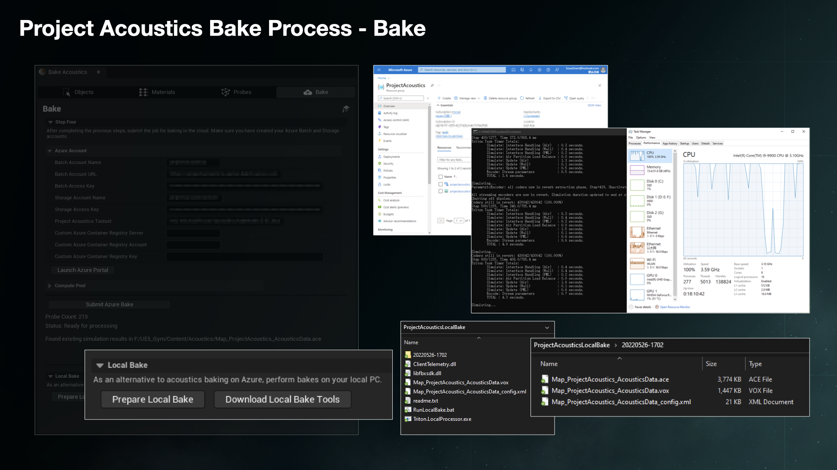Open Manage view dropdown in Azure
Screen dimensions: 837x470
point(467,98)
